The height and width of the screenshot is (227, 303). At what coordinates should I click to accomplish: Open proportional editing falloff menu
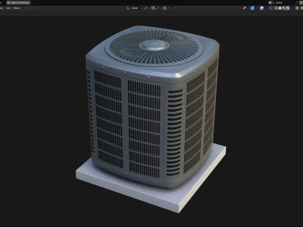(x=169, y=8)
